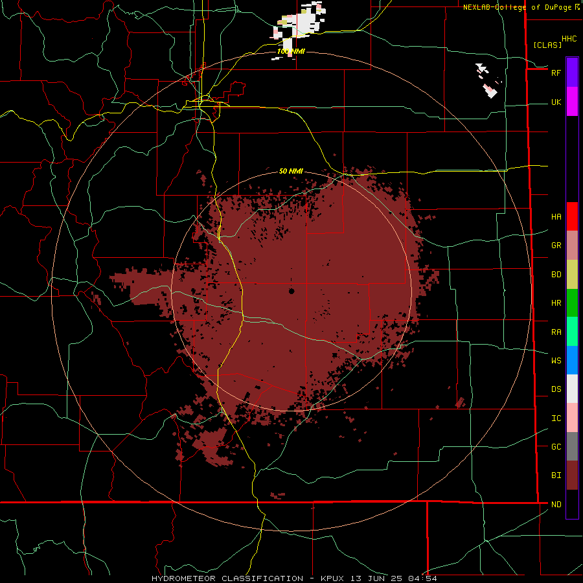The width and height of the screenshot is (583, 583).
Task: Click the RF legend label text
Action: tap(556, 73)
